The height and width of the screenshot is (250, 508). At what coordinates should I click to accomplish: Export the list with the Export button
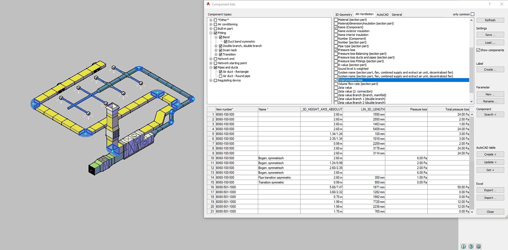pyautogui.click(x=490, y=190)
